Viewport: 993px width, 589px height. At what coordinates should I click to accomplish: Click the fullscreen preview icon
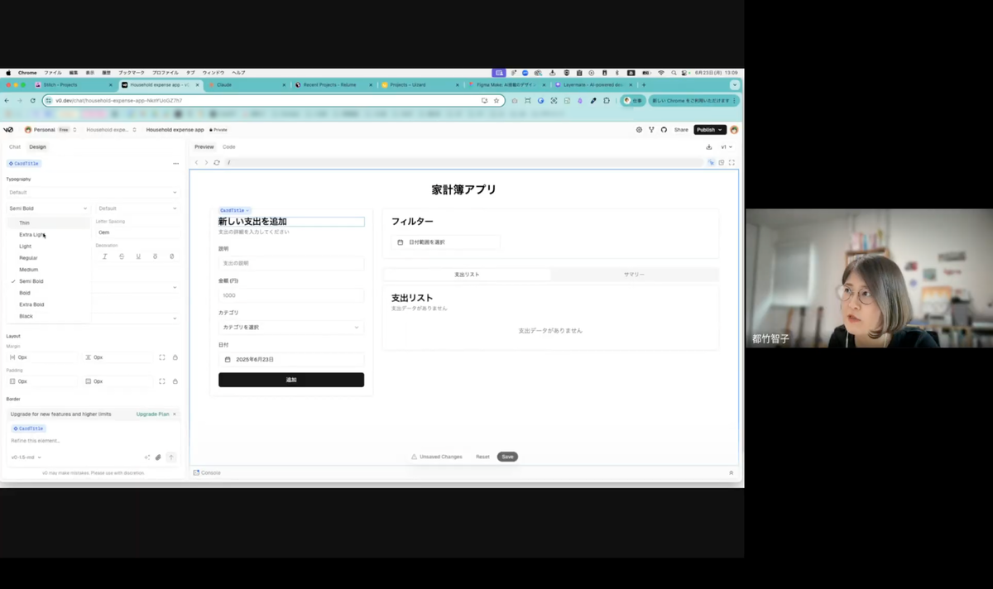[x=732, y=163]
